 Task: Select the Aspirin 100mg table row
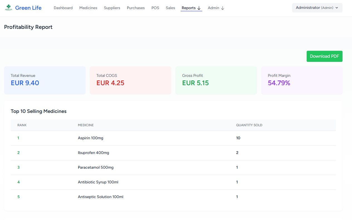click(x=173, y=138)
